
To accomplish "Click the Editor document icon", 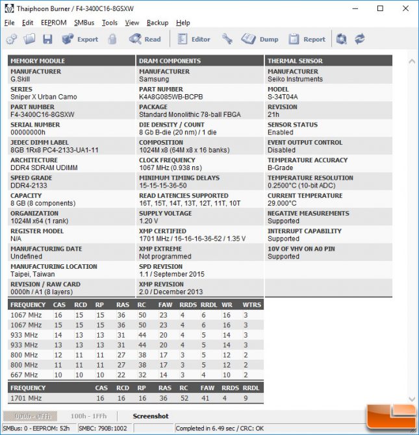I will coord(182,39).
